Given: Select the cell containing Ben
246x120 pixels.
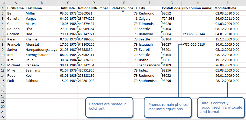Looking at the screenshot, I should pyautogui.click(x=16, y=13).
